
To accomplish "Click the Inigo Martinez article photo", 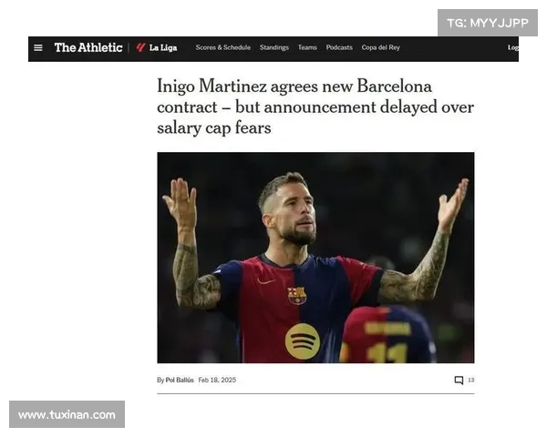I will 315,258.
